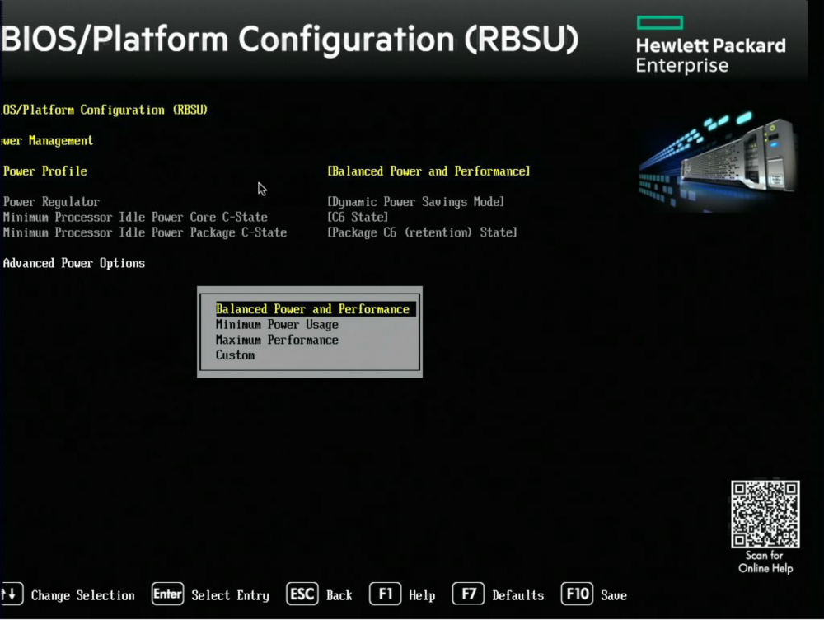
Task: Click the [Balanced Power and Performance] value
Action: coord(428,171)
